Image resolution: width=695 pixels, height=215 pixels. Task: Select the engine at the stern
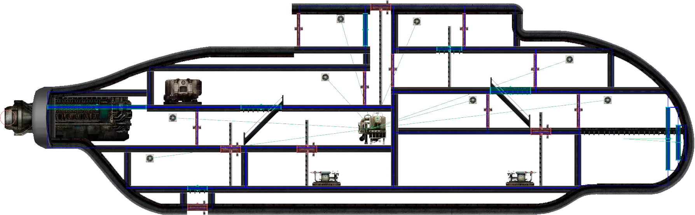pos(93,119)
